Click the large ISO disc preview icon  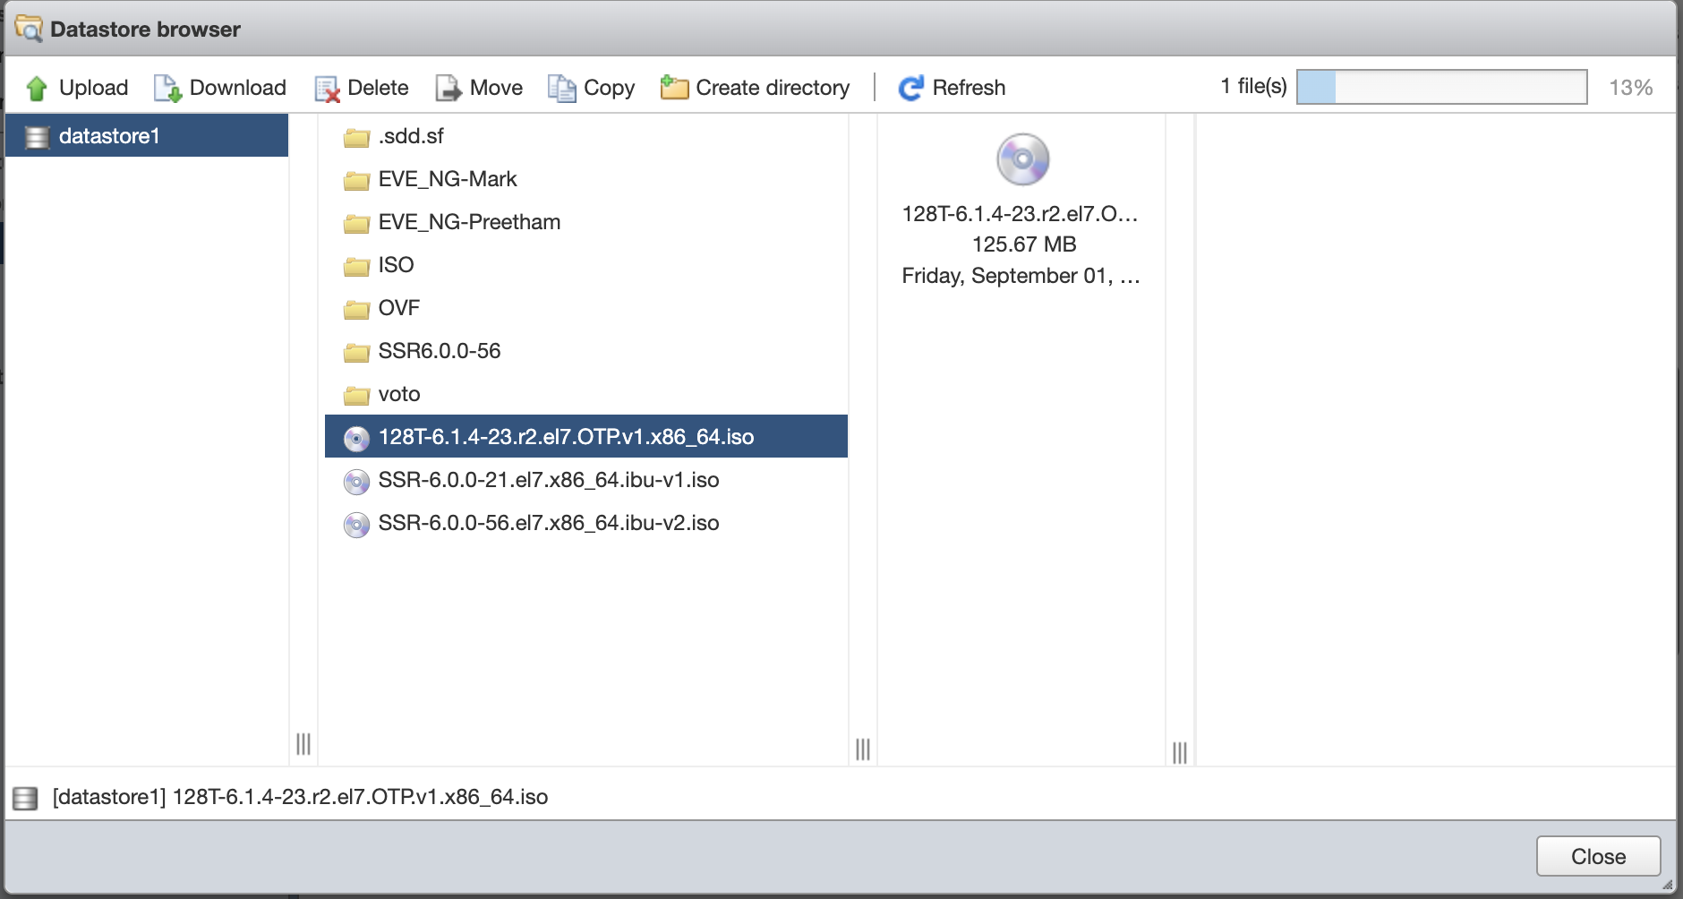click(x=1022, y=159)
